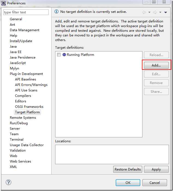Select General in preferences tree
173x191 pixels.
(x=16, y=19)
